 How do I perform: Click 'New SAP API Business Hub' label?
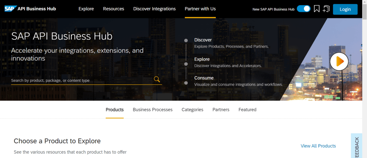tap(273, 9)
